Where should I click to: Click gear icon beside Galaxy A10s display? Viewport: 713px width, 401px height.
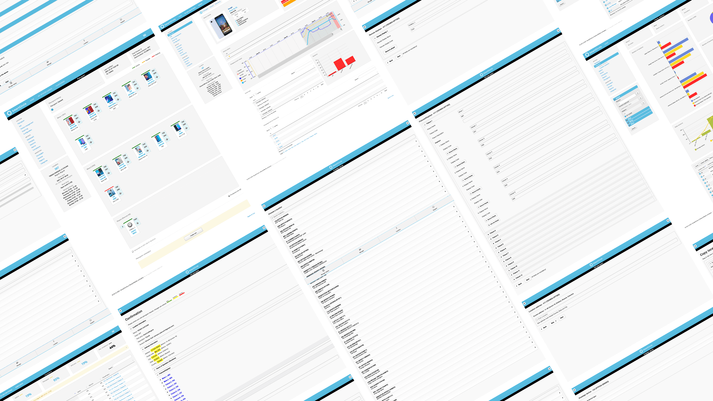tap(79, 122)
